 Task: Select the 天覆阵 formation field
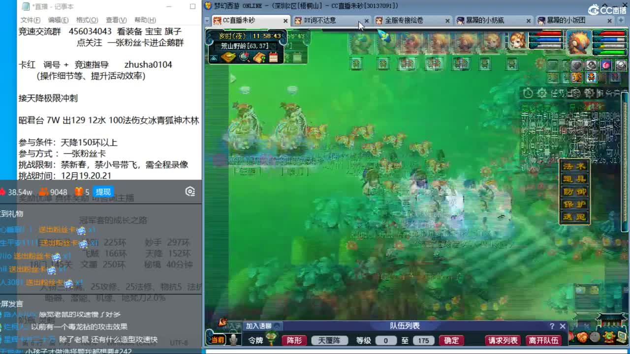click(x=329, y=340)
